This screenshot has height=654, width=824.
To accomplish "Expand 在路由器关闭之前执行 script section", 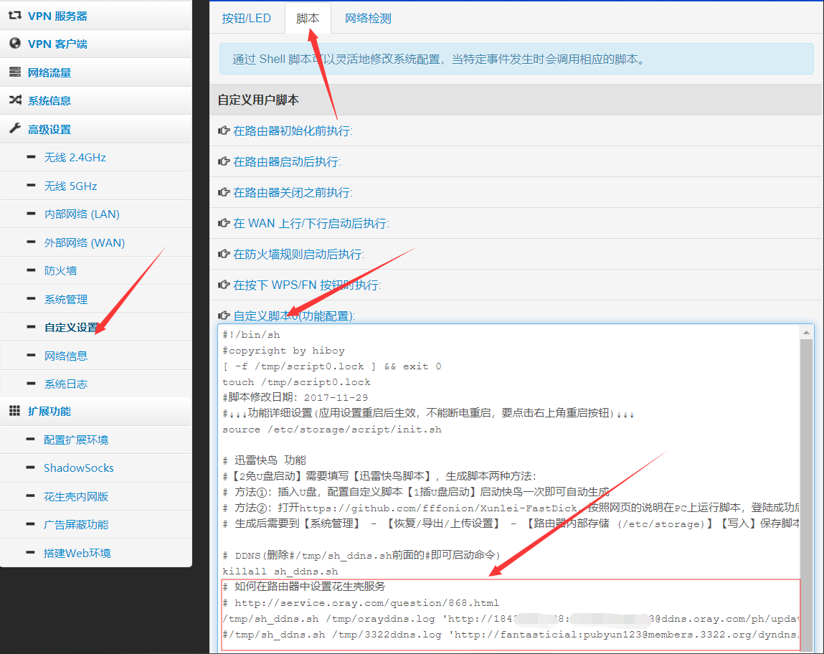I will (x=293, y=193).
